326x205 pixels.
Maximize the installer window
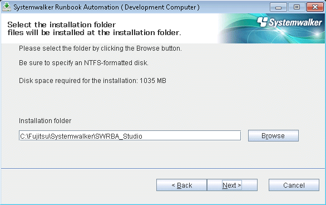[297, 7]
